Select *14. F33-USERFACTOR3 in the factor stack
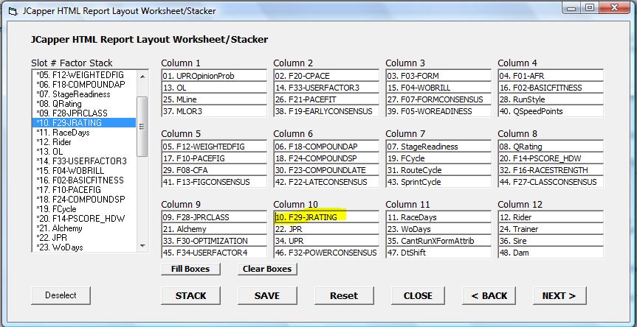 point(83,161)
